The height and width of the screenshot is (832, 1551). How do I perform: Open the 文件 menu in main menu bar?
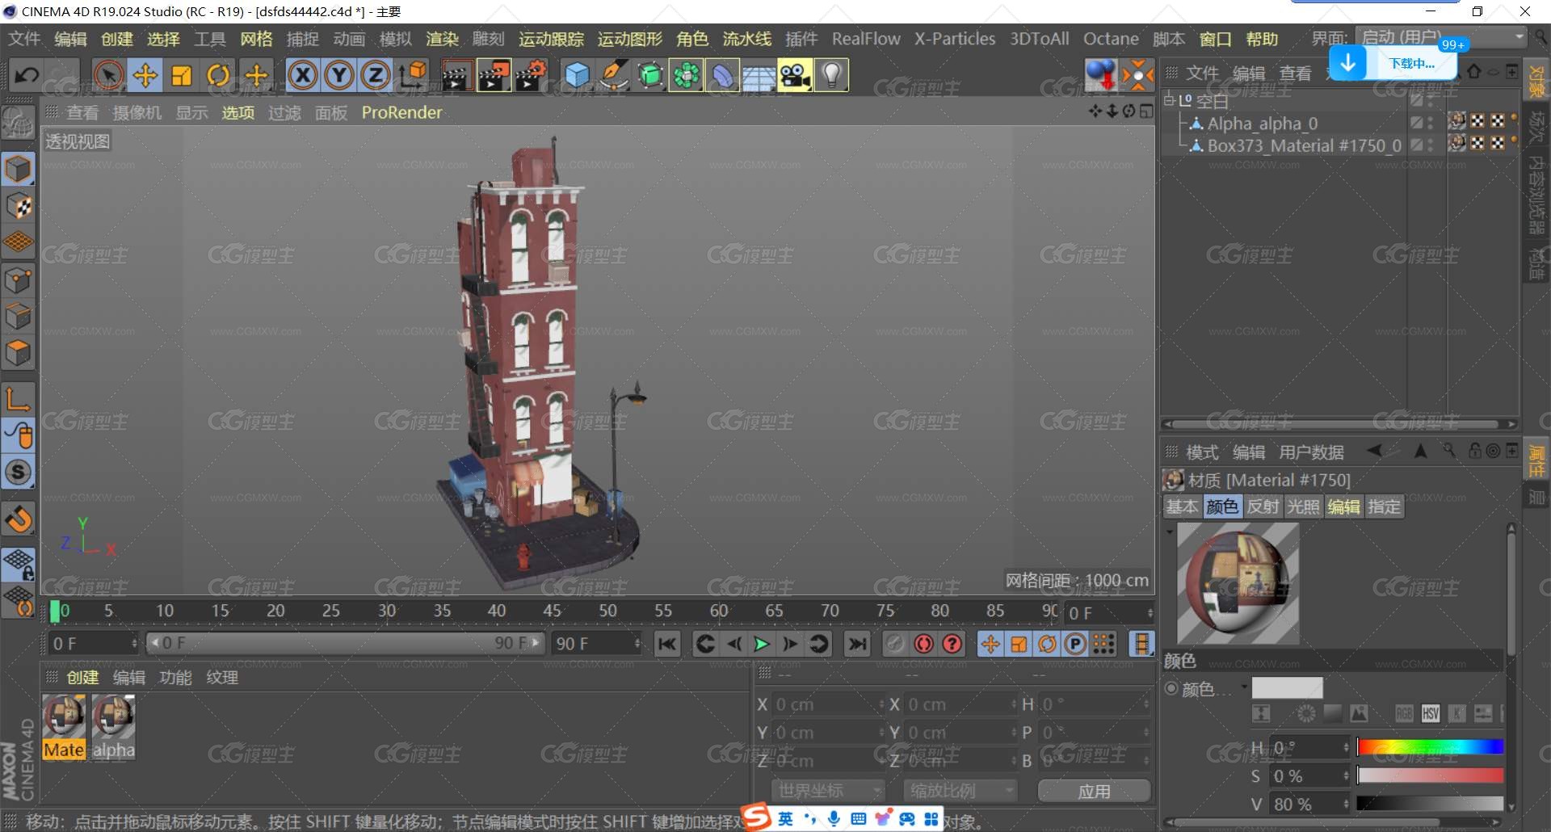tap(24, 39)
